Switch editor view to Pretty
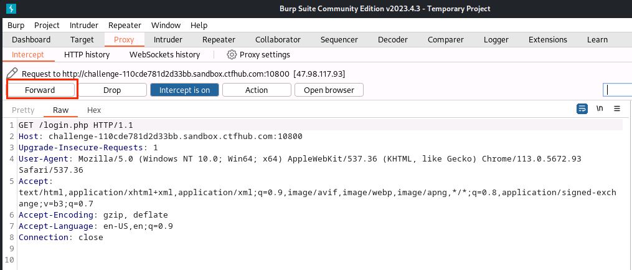This screenshot has height=270, width=632. point(23,110)
